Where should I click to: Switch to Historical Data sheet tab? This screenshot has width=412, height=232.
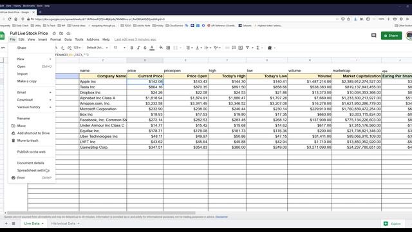coord(63,224)
